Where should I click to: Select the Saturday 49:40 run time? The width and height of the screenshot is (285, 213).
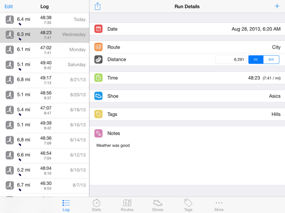46,63
